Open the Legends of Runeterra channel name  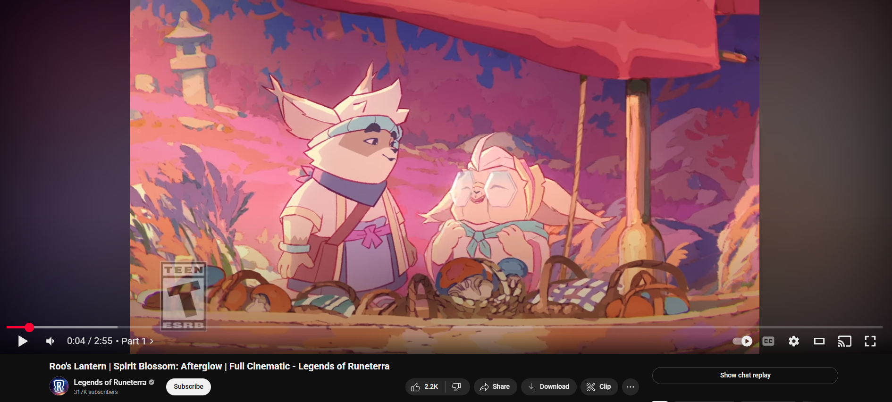(x=110, y=382)
